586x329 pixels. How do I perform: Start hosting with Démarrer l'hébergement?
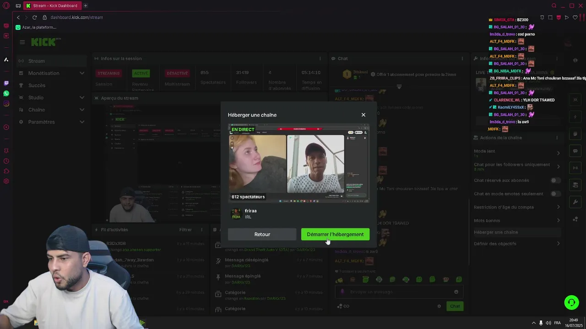pos(335,234)
